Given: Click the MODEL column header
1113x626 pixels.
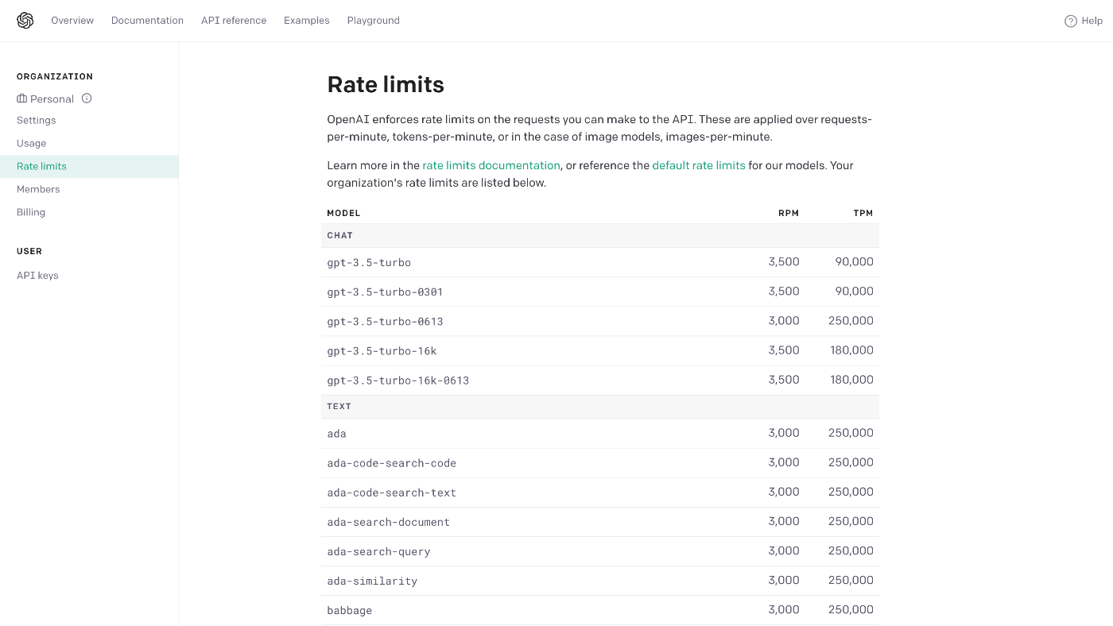Looking at the screenshot, I should [x=343, y=213].
